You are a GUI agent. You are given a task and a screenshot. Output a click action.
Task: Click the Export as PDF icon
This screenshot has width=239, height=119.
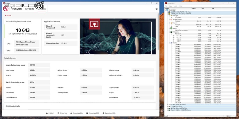[87, 113]
